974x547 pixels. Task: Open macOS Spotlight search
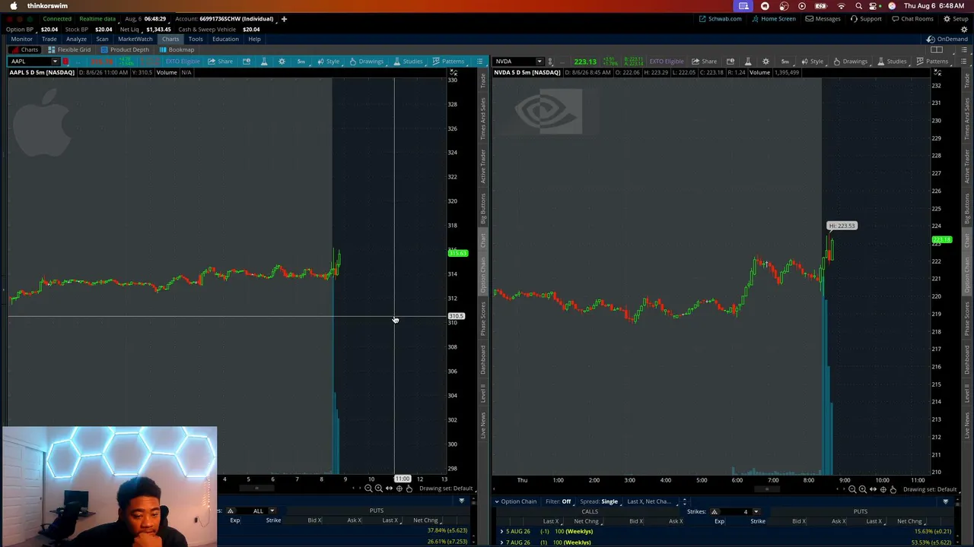(859, 6)
